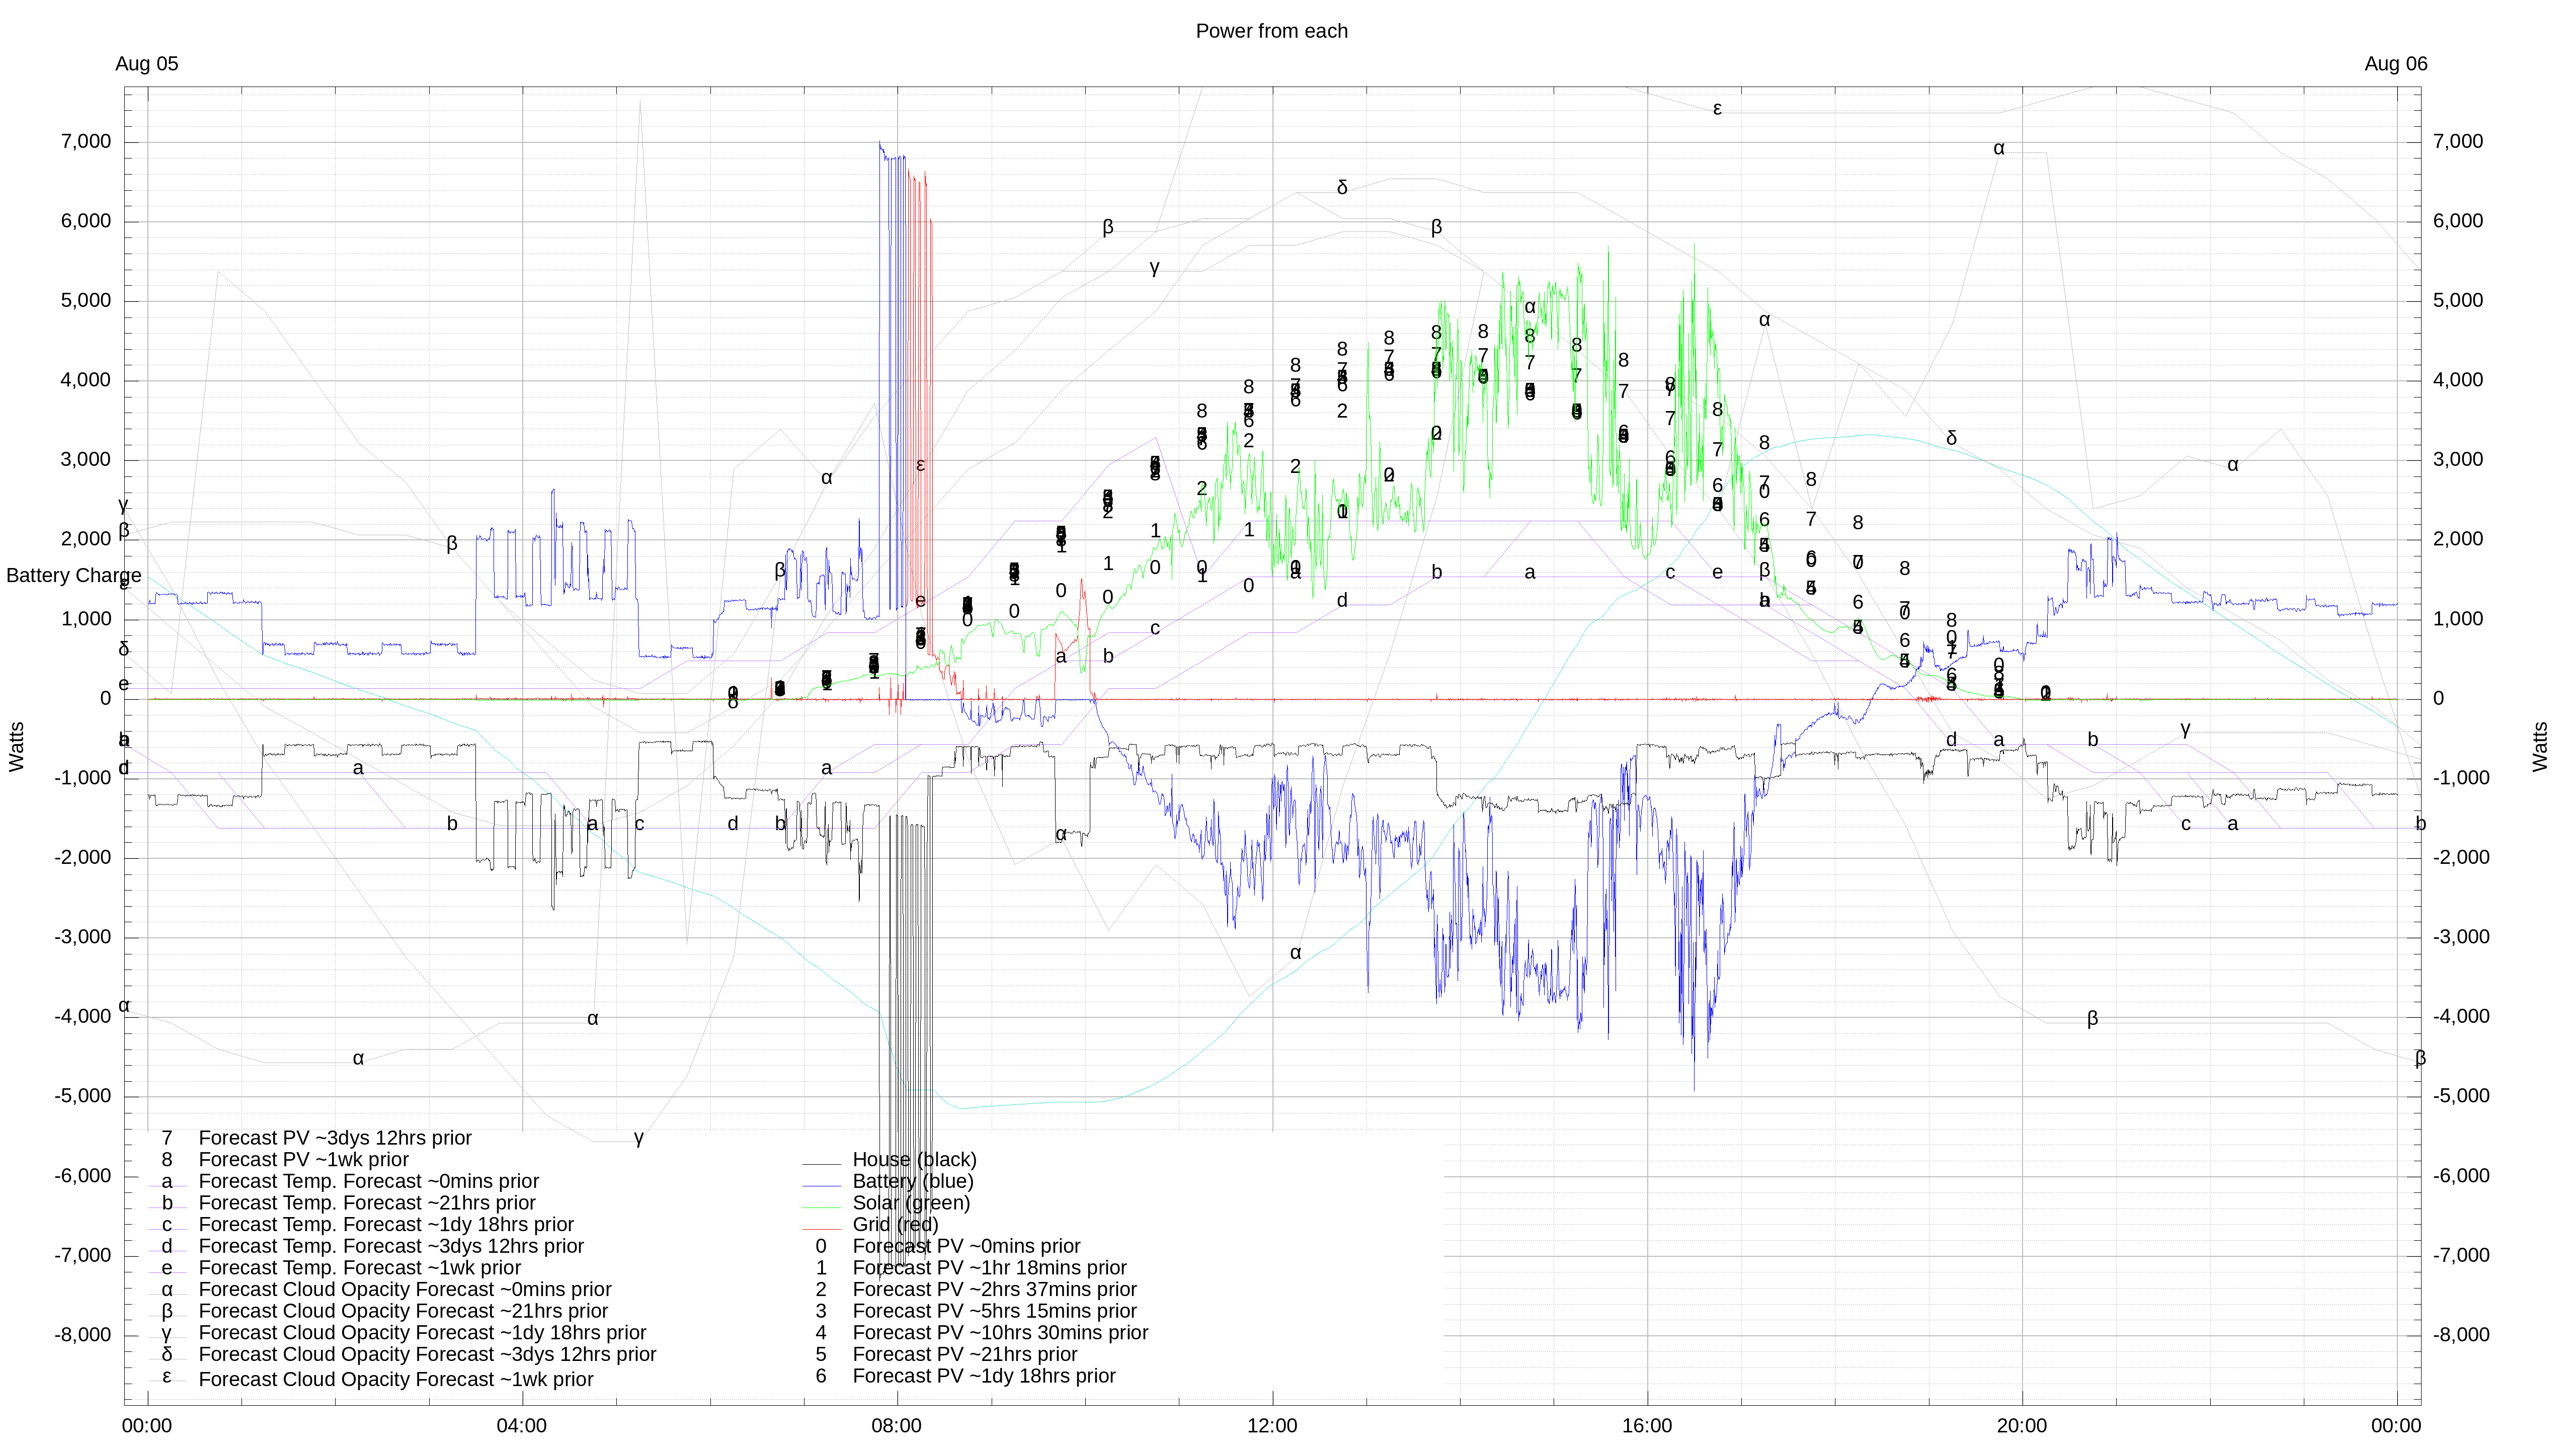Click the δ cloud marker above 12:00 peak
This screenshot has width=2576, height=1449.
pos(1342,188)
